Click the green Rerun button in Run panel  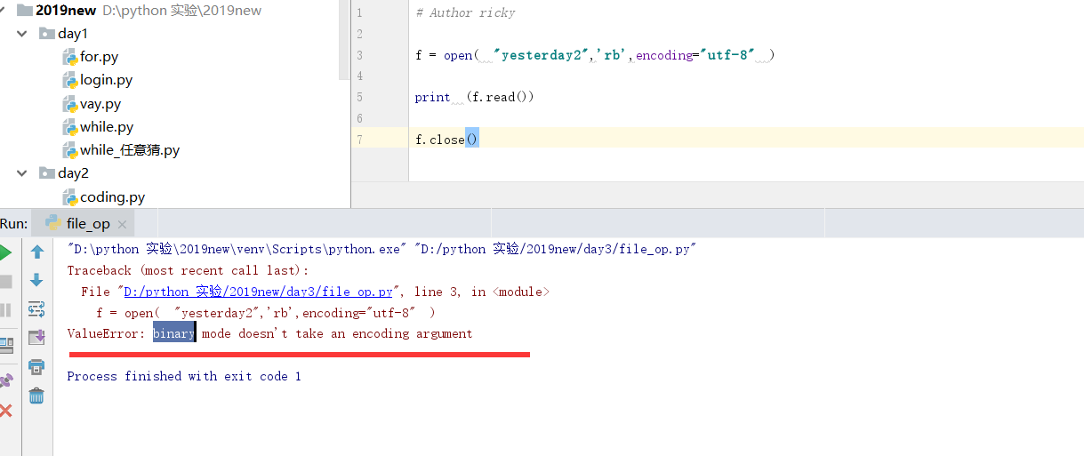[4, 252]
